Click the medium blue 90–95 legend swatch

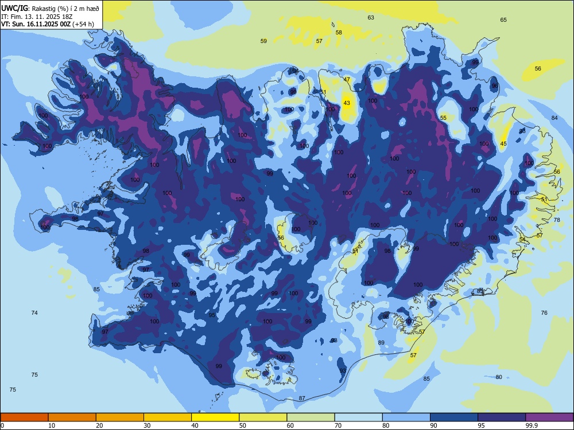point(454,417)
